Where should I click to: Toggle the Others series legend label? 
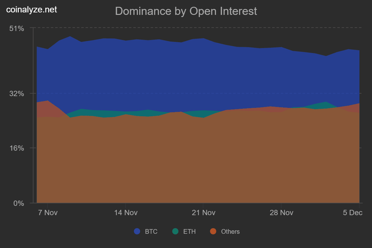230,232
